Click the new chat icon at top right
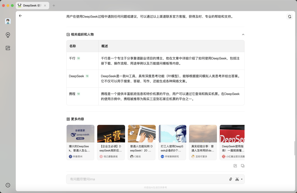The height and width of the screenshot is (193, 297). 290,17
